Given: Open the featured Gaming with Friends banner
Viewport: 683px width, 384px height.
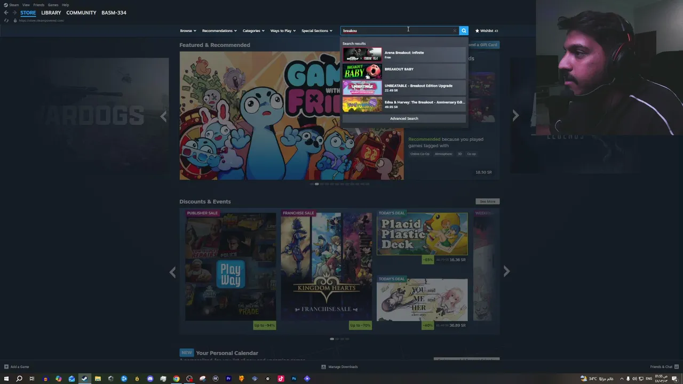Looking at the screenshot, I should coord(291,116).
